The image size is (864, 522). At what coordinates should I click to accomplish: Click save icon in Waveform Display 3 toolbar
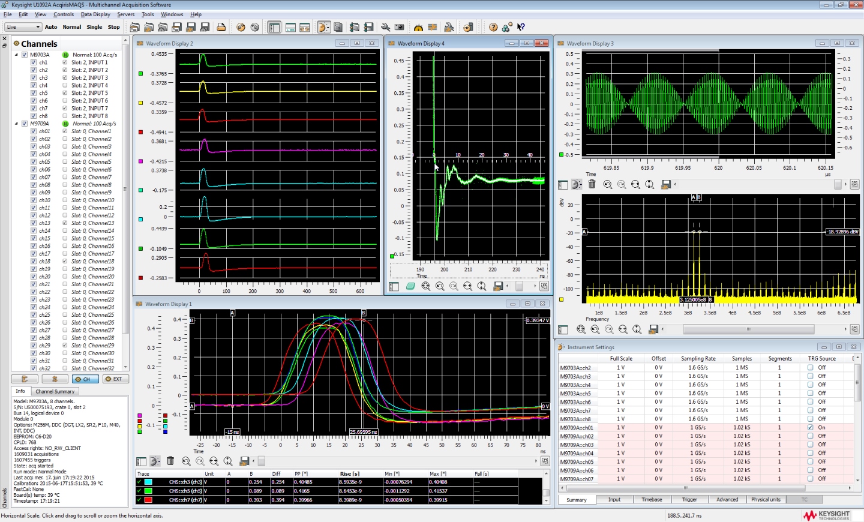pos(665,185)
